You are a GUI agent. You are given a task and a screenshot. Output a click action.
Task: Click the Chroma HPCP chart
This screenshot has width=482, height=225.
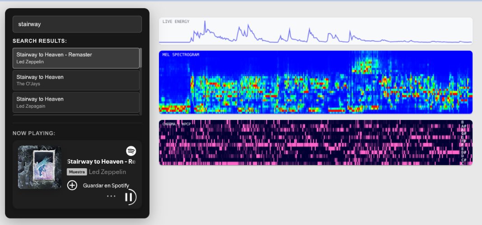315,143
